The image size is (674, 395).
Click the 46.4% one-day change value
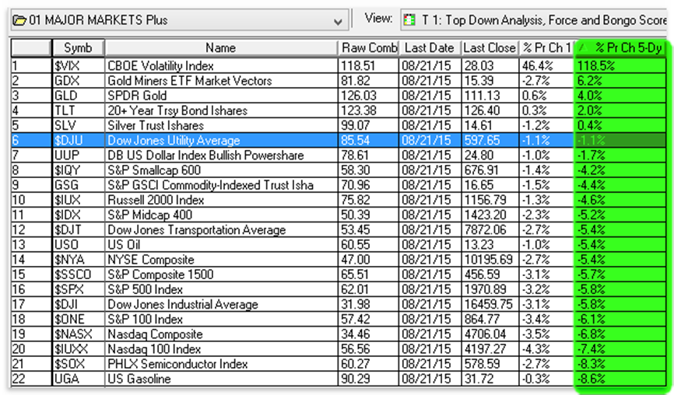click(x=546, y=65)
